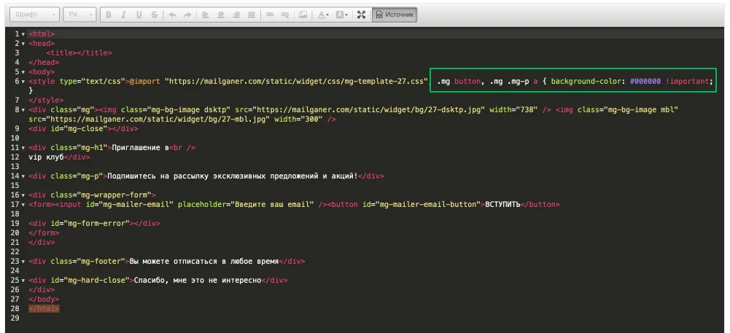Click the redo arrow icon

(187, 15)
